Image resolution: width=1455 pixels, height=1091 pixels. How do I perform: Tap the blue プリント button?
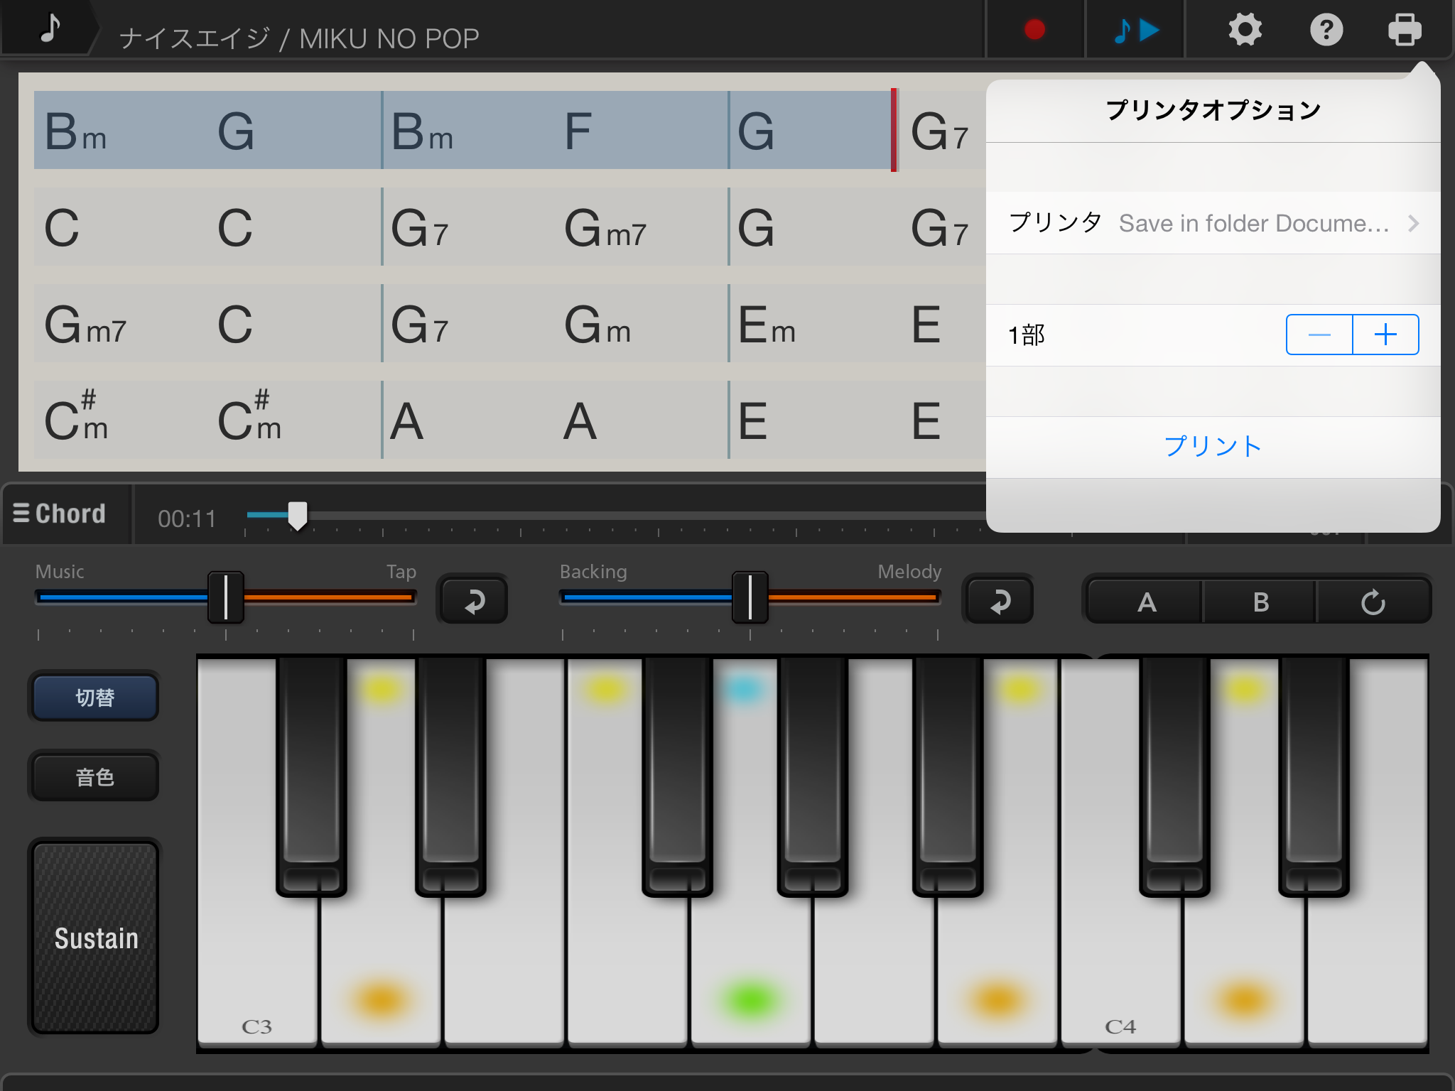point(1213,446)
